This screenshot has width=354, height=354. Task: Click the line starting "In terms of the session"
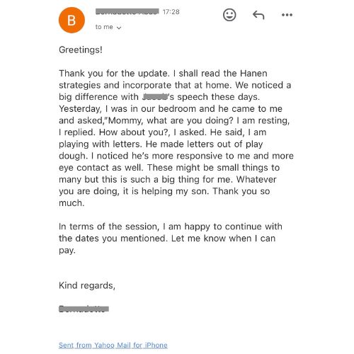point(171,227)
